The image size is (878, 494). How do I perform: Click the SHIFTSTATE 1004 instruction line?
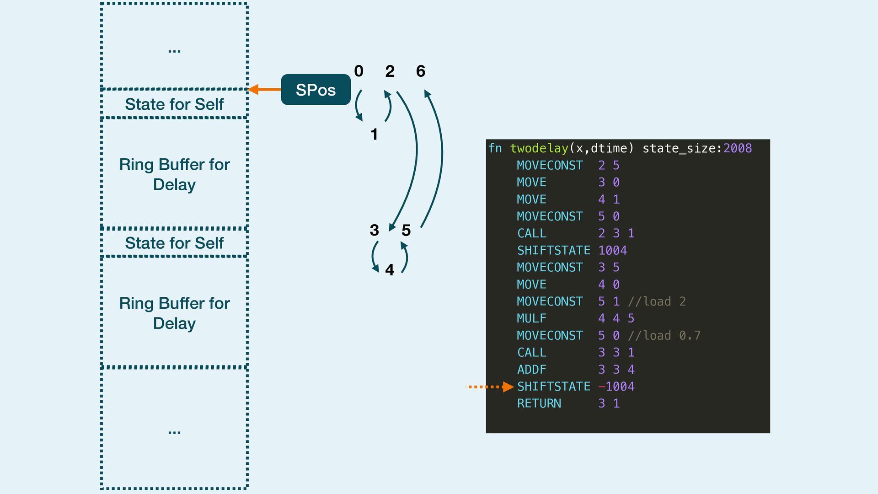(x=572, y=250)
